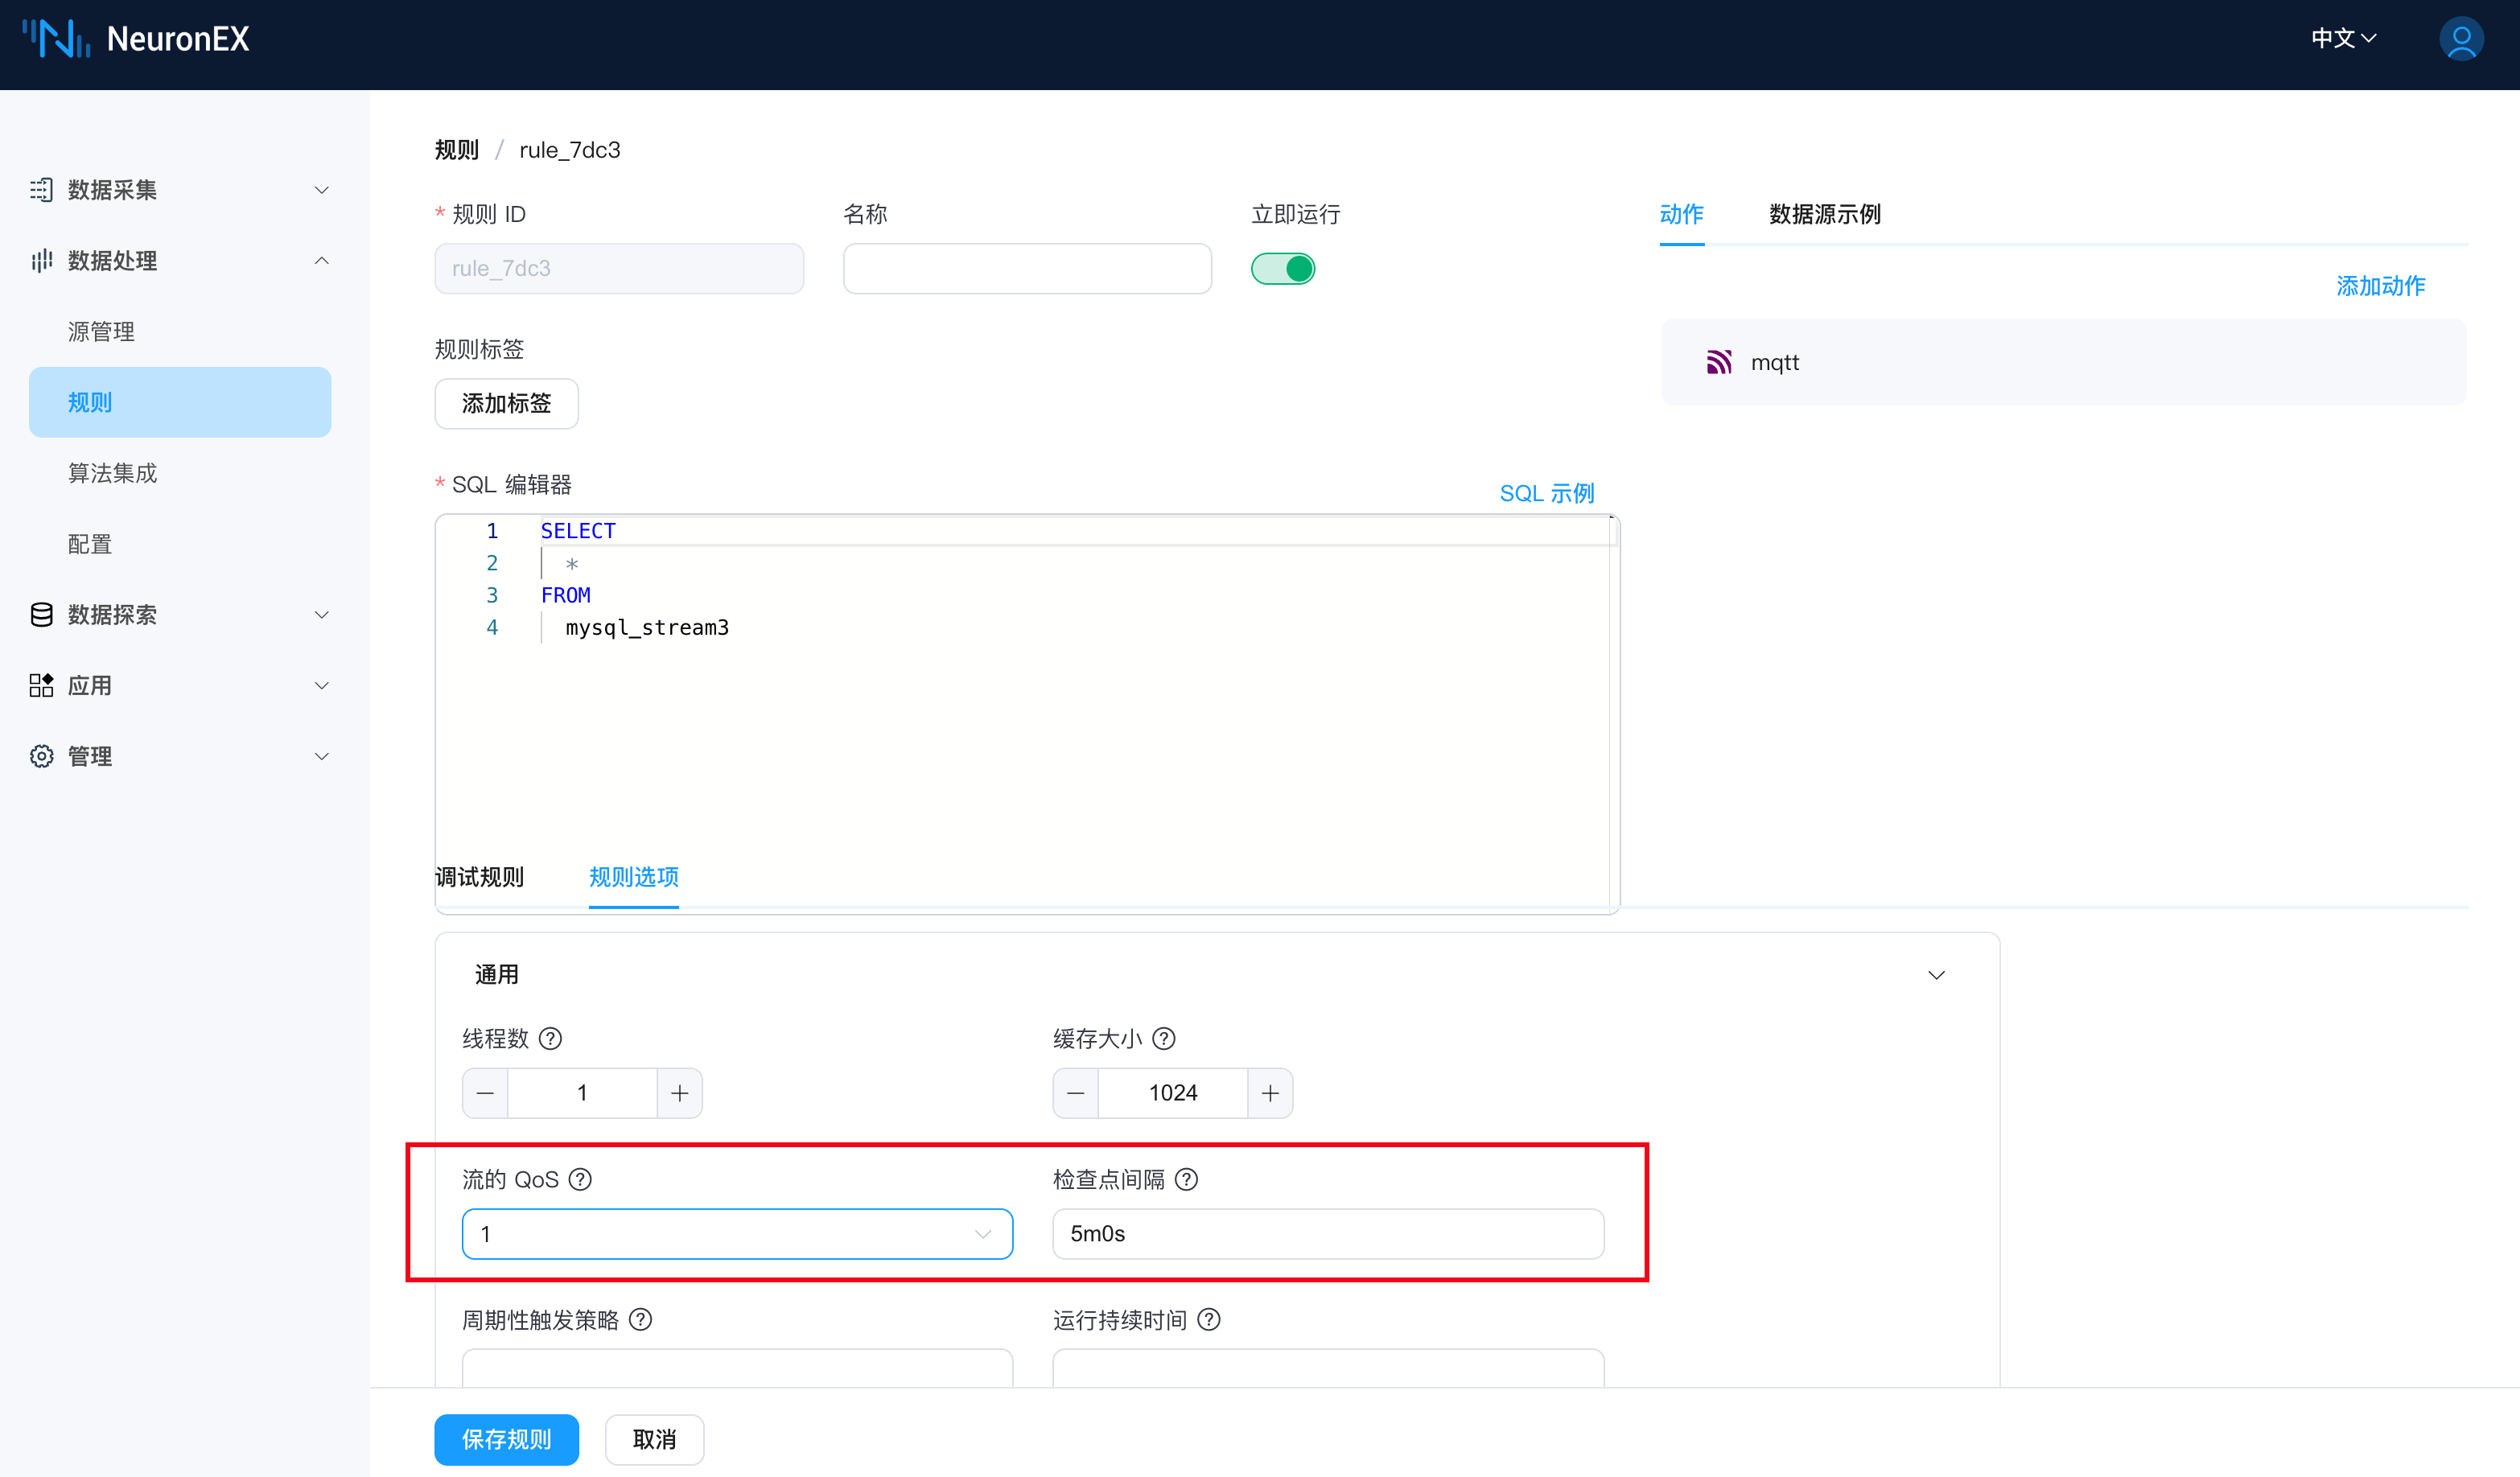Open the 中文 language dropdown
The image size is (2520, 1477).
click(x=2343, y=39)
